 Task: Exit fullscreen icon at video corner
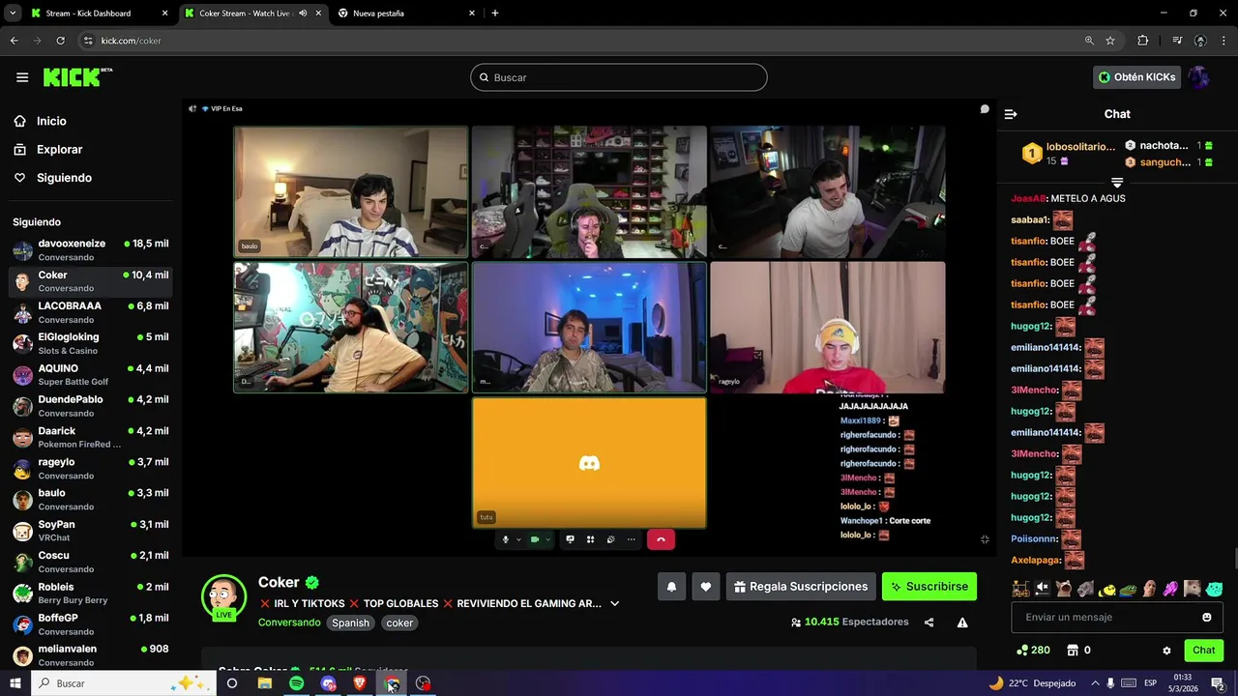pos(985,539)
